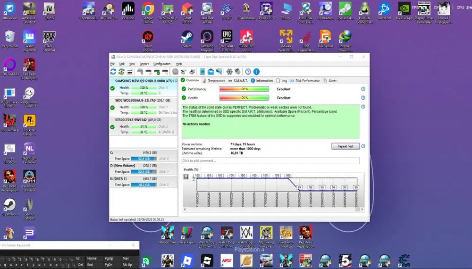Click the Send test report email icon
This screenshot has width=472, height=269.
(x=211, y=72)
